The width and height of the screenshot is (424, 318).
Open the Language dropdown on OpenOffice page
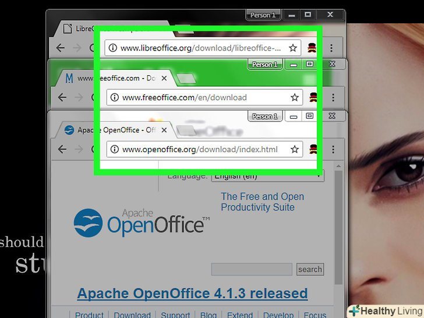(268, 176)
